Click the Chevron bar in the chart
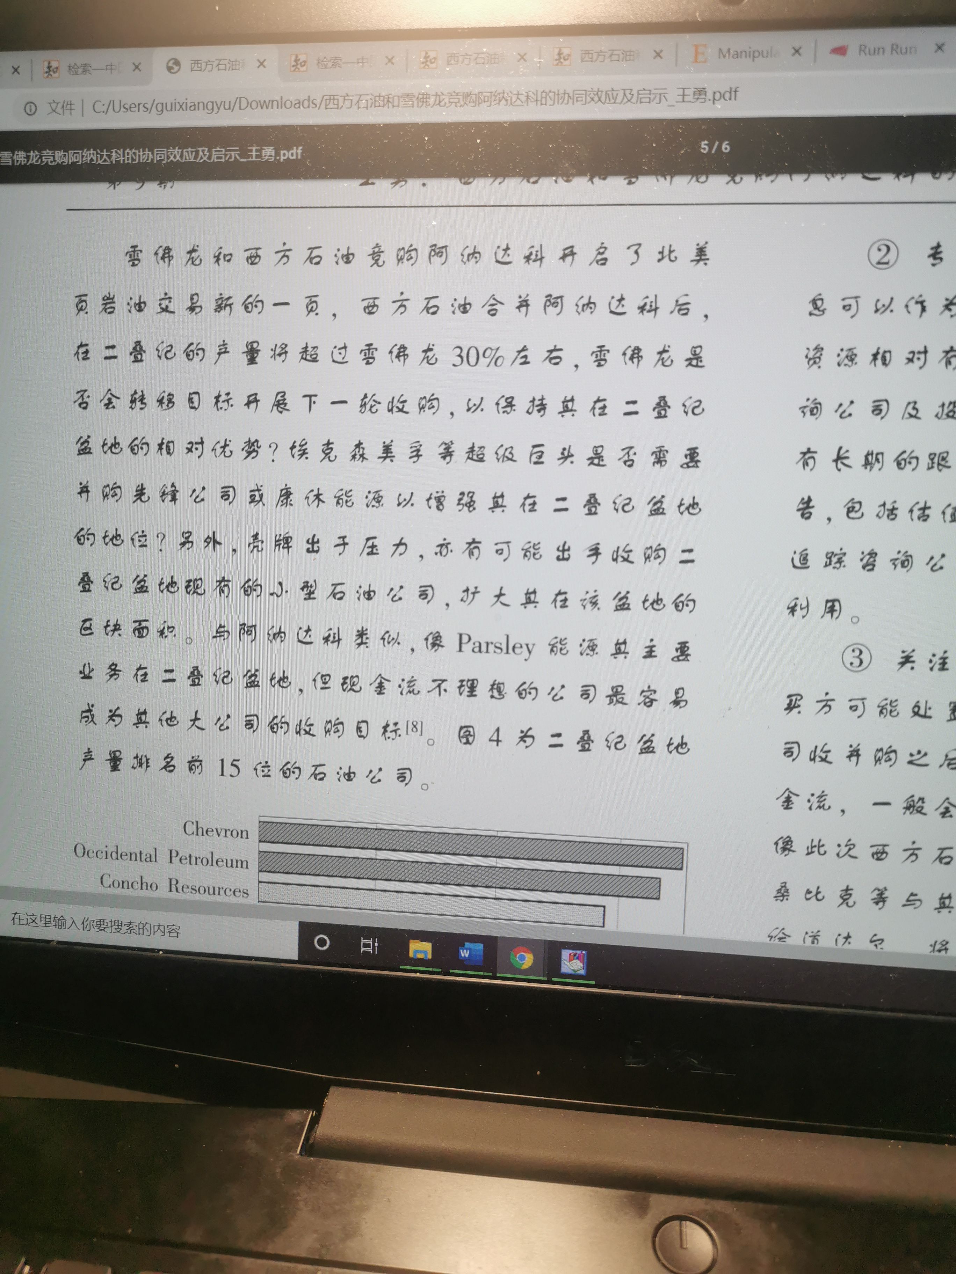 pos(471,845)
